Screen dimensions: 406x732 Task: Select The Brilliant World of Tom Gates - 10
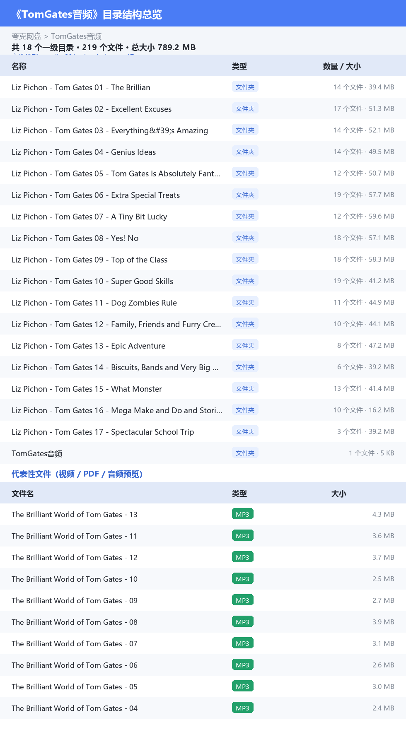point(203,579)
